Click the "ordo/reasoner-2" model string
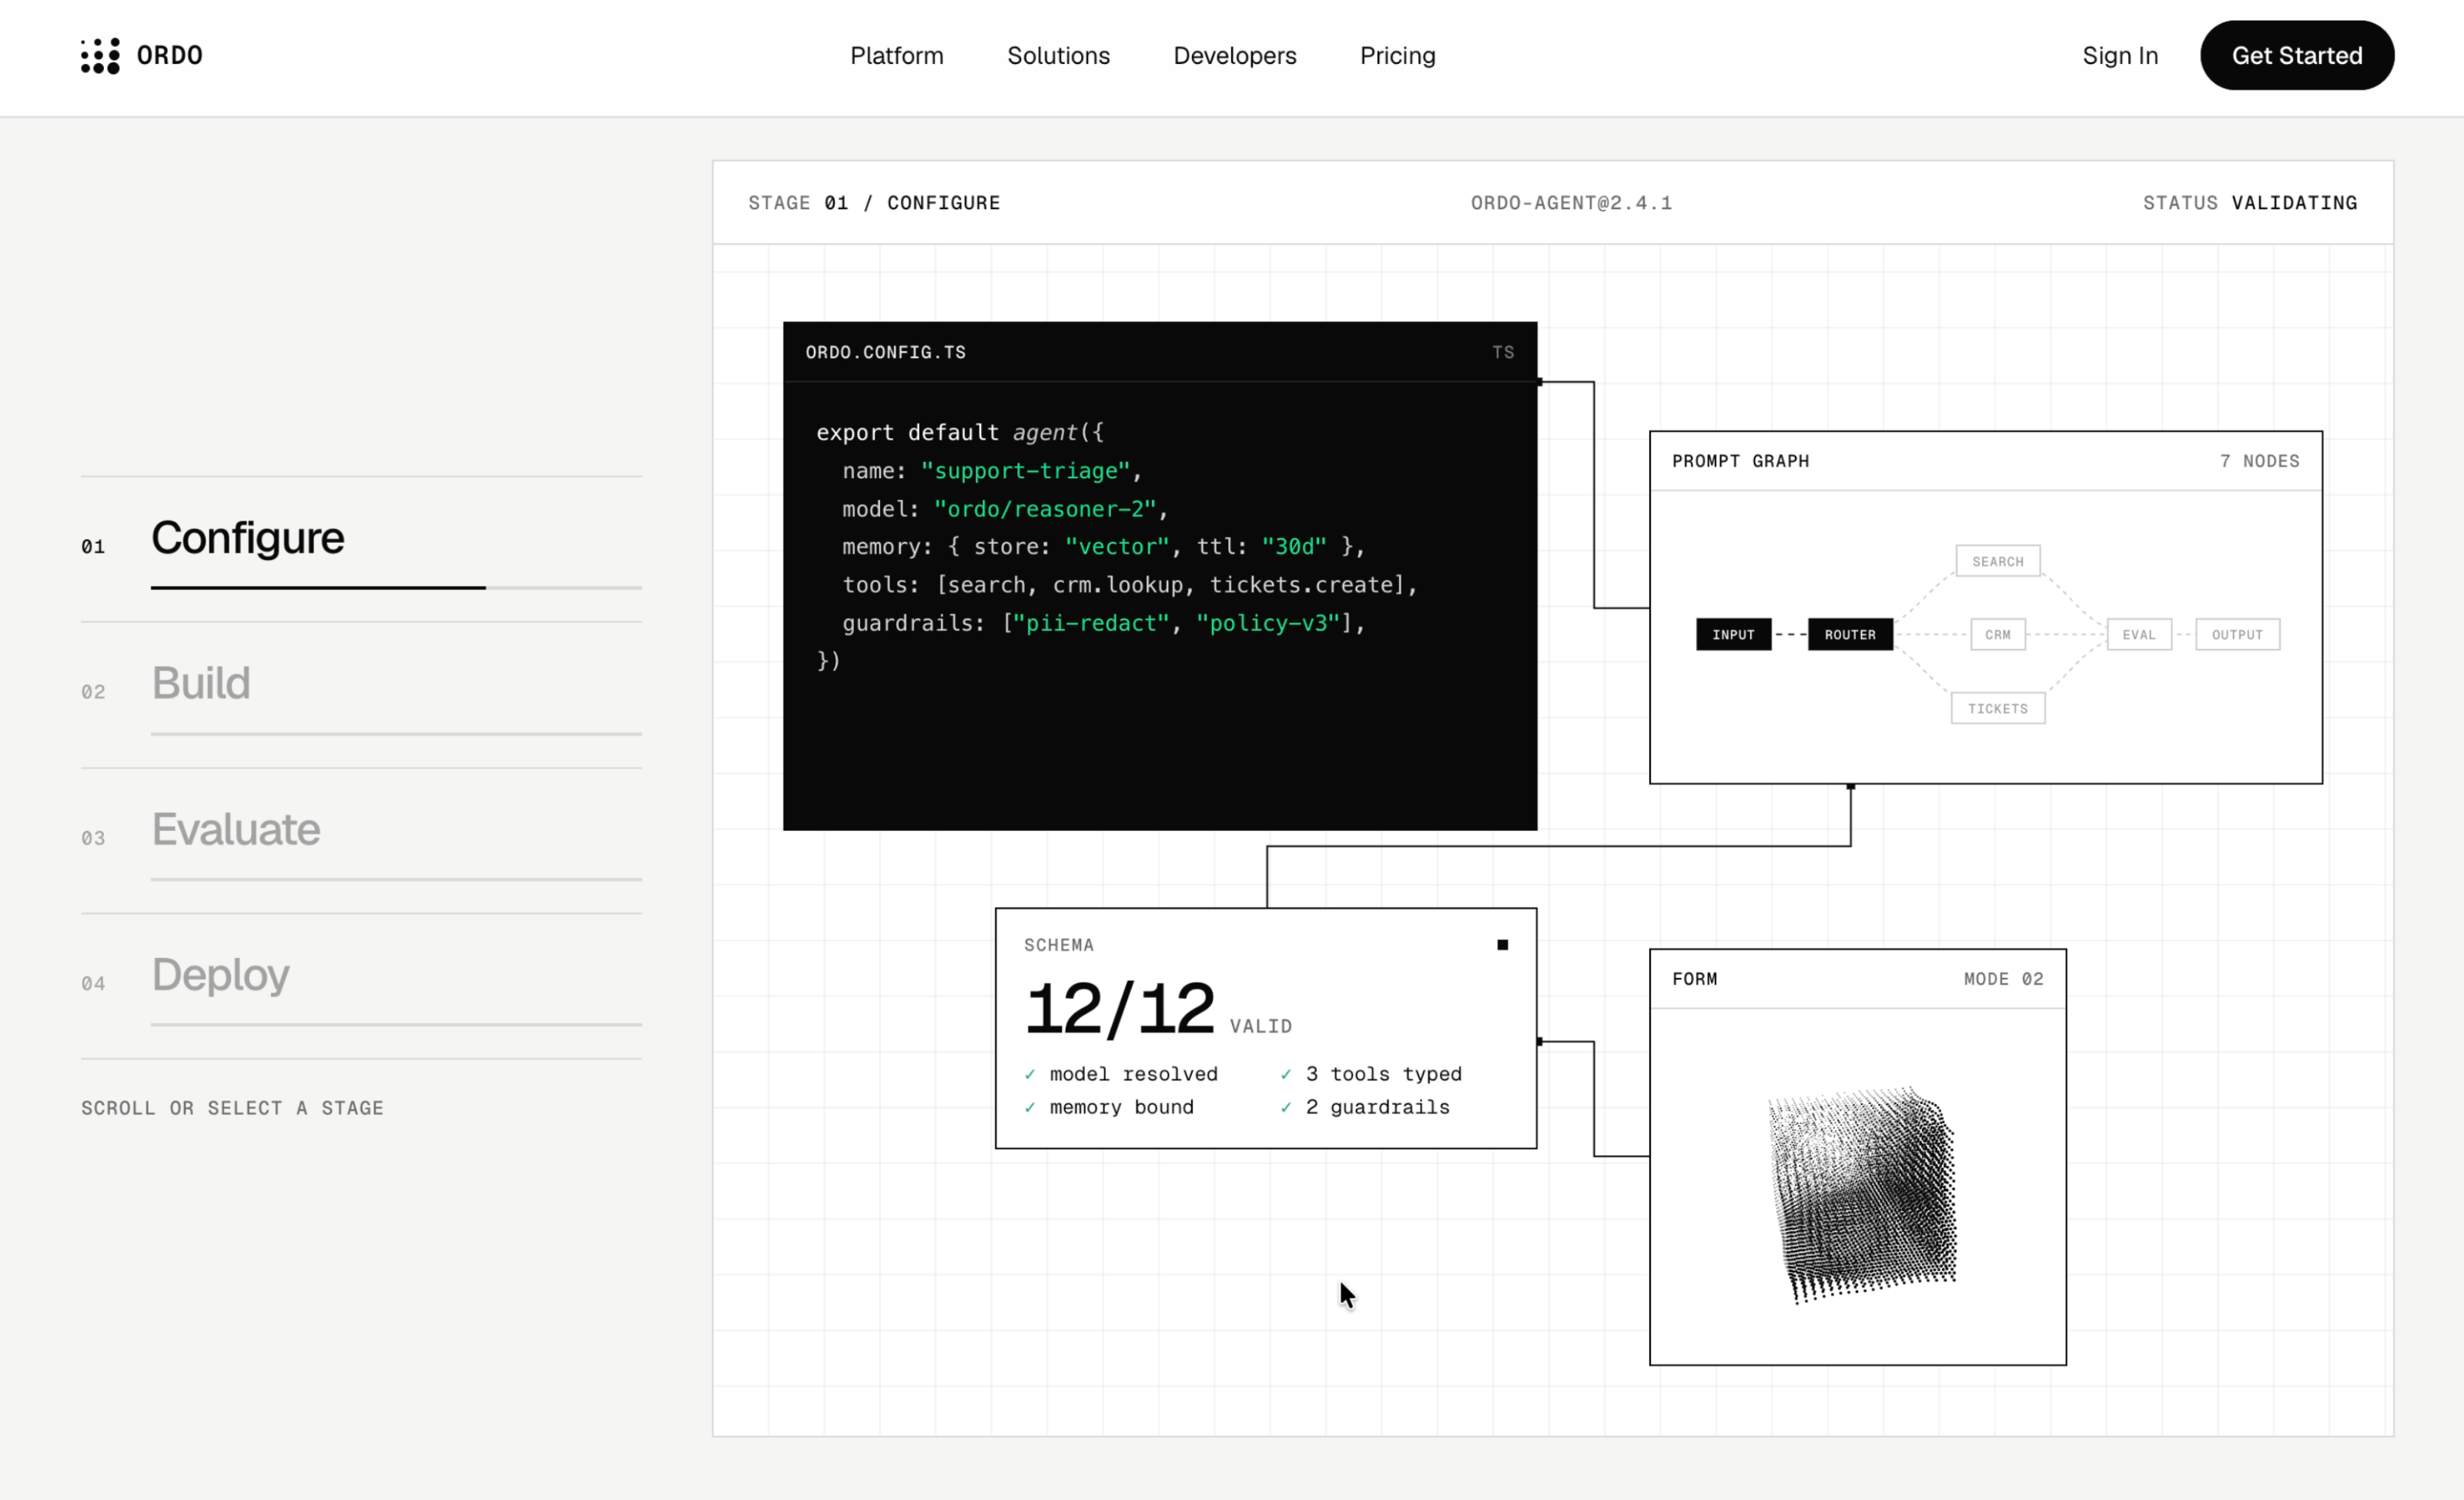2464x1500 pixels. click(x=1045, y=509)
